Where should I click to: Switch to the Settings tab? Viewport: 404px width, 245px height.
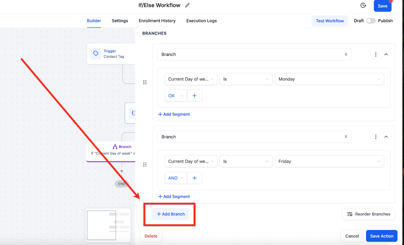120,21
